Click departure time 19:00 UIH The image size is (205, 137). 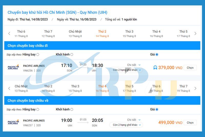click(67, 122)
